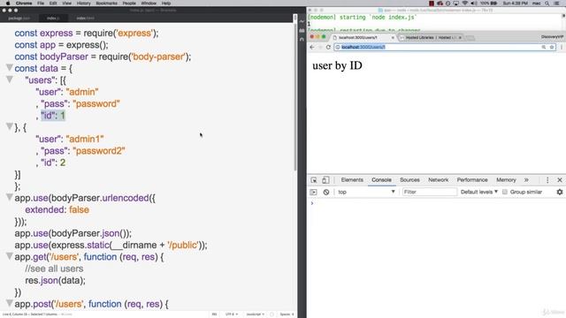Click the volume icon in menu bar
This screenshot has height=318, width=566.
point(474,4)
